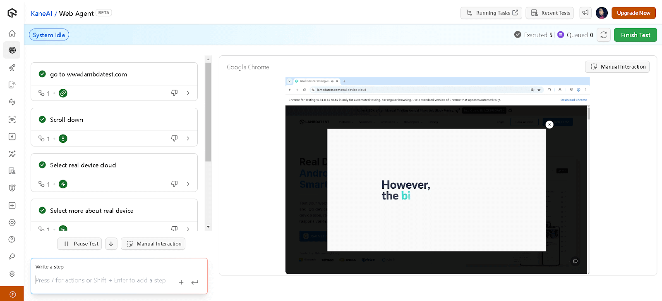Open Running Tasks
This screenshot has width=662, height=301.
tap(491, 13)
